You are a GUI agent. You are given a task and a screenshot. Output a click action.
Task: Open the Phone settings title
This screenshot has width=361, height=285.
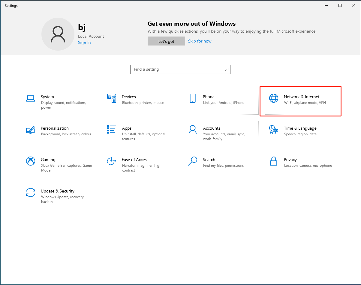209,97
